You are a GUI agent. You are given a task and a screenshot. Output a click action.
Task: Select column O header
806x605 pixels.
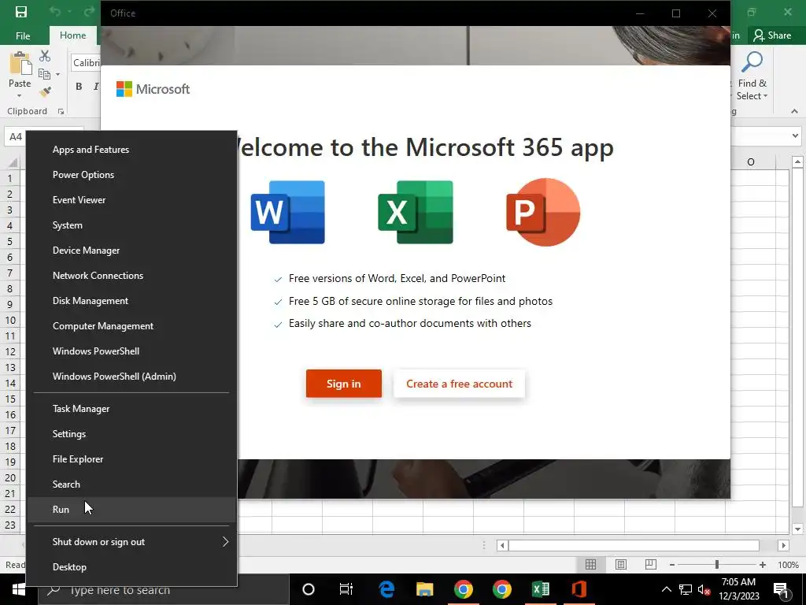tap(750, 162)
